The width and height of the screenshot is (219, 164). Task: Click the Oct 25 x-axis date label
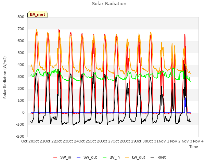pyautogui.click(x=85, y=141)
